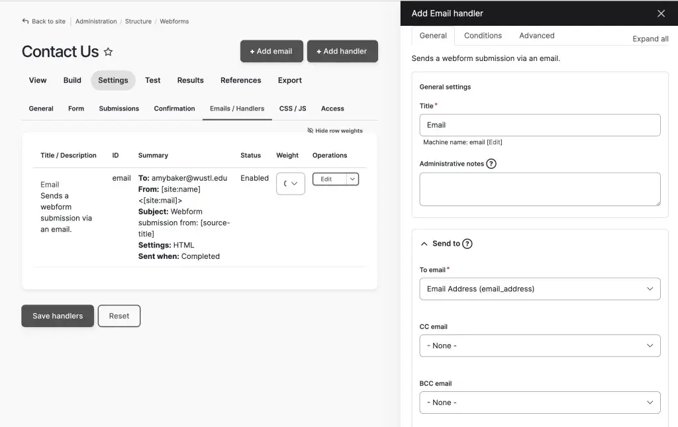This screenshot has width=678, height=427.
Task: Open help icon for Administrative notes
Action: click(x=491, y=164)
